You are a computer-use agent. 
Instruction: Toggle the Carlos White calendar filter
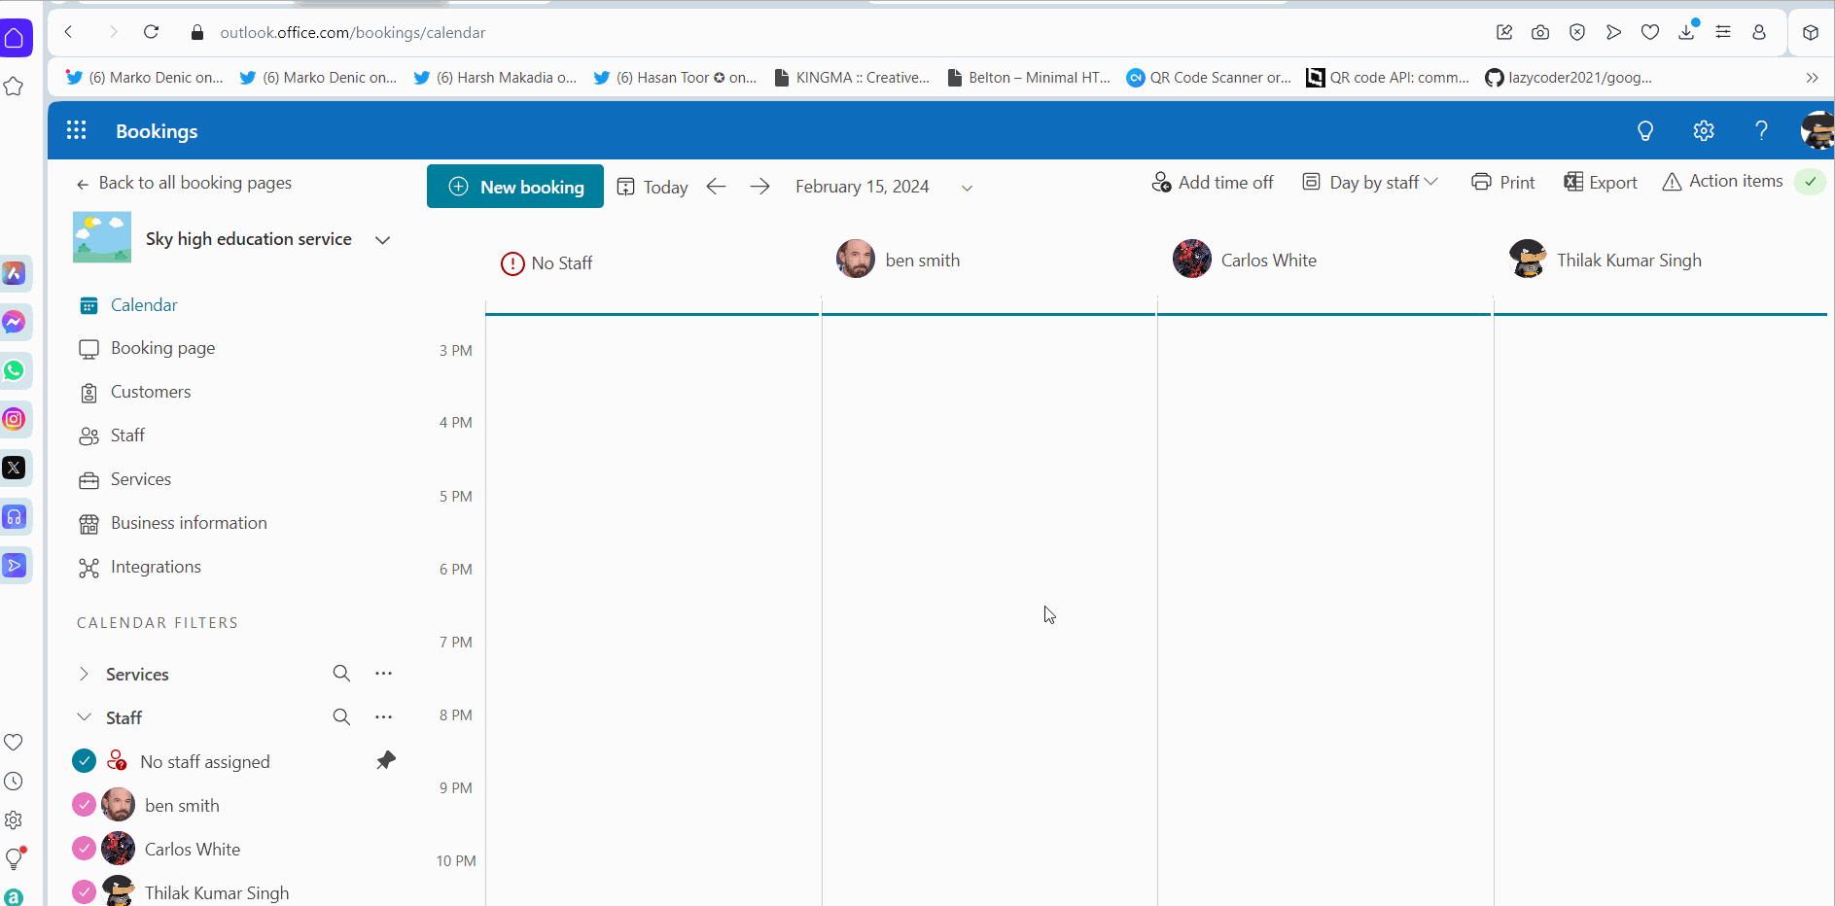coord(83,848)
